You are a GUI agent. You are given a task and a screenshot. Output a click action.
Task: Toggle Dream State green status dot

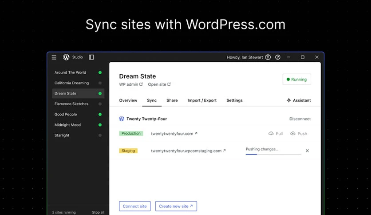[100, 93]
